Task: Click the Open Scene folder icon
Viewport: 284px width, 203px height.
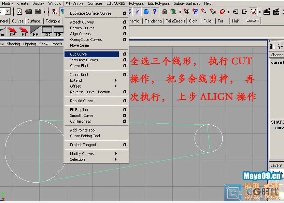Action: click(28, 12)
